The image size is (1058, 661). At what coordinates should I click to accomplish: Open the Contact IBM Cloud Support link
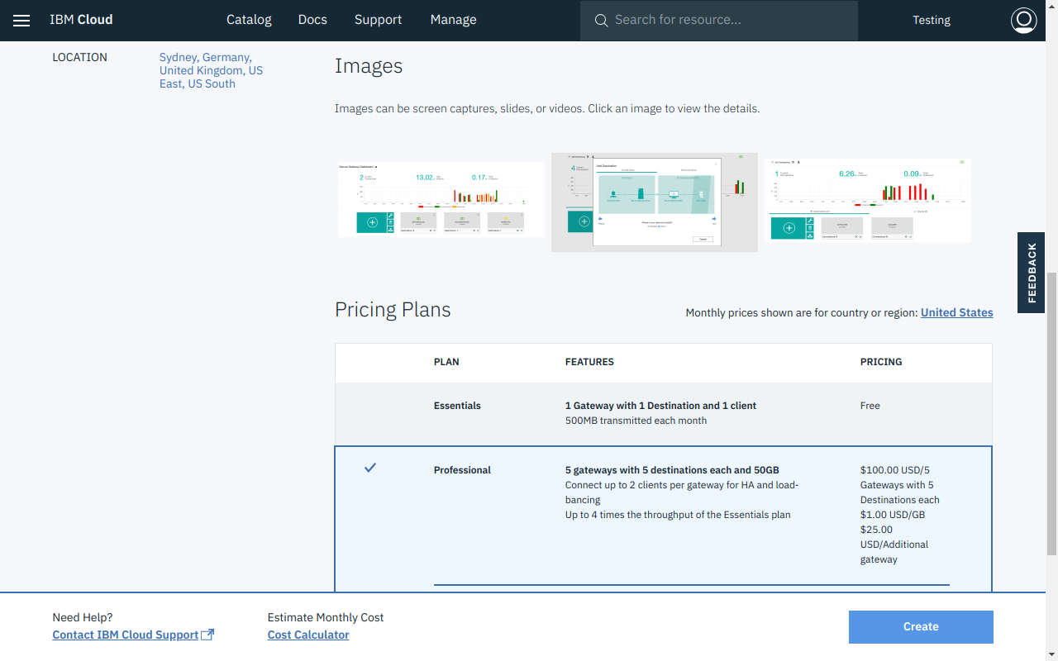pos(126,635)
